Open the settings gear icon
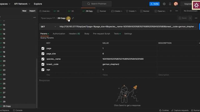Viewport: 200px width, 112px height. 164,4
